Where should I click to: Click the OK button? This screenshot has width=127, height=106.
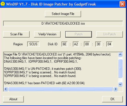tap(112, 99)
